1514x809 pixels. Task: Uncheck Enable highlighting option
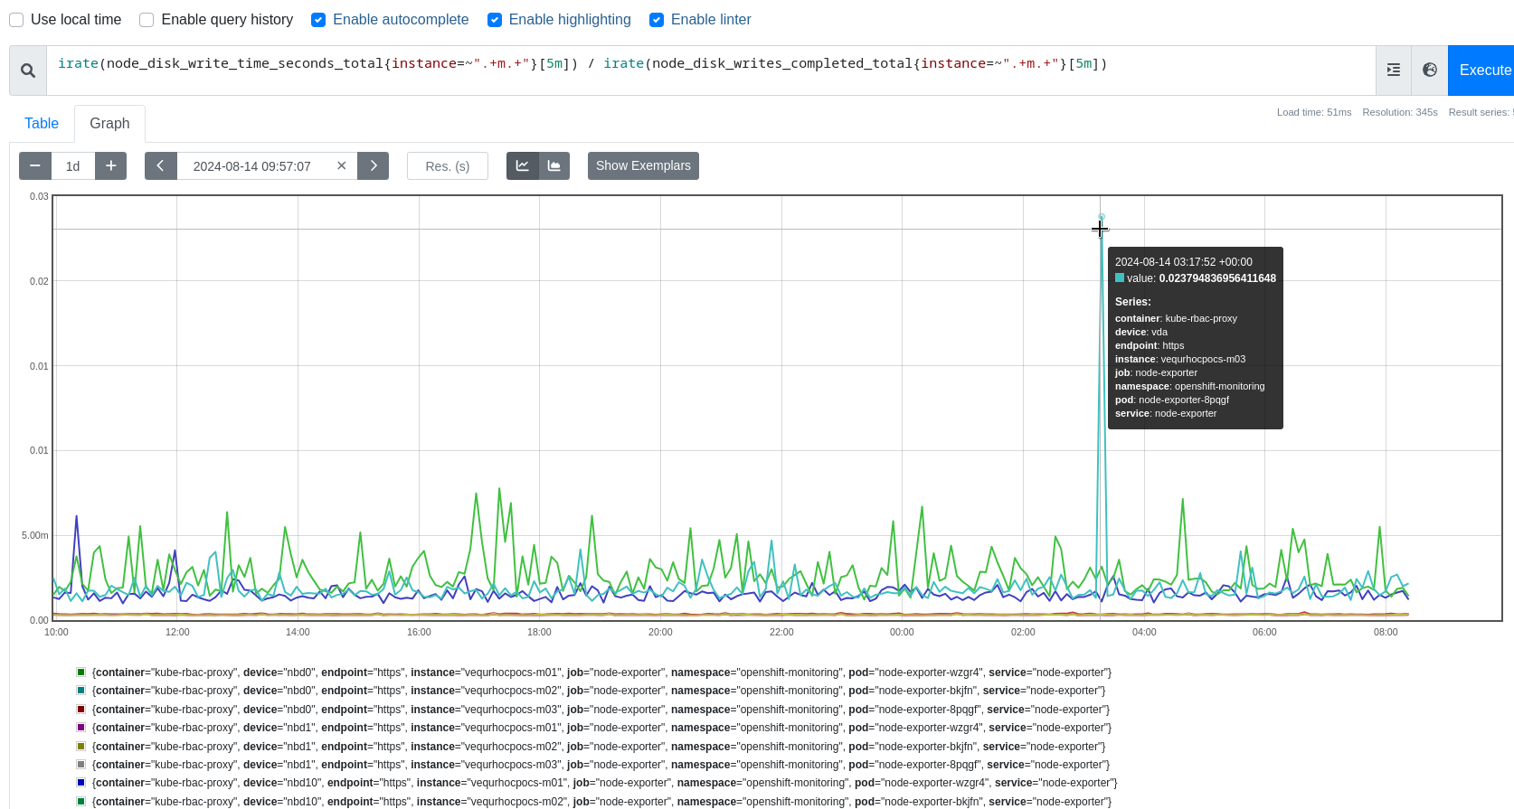click(x=495, y=20)
